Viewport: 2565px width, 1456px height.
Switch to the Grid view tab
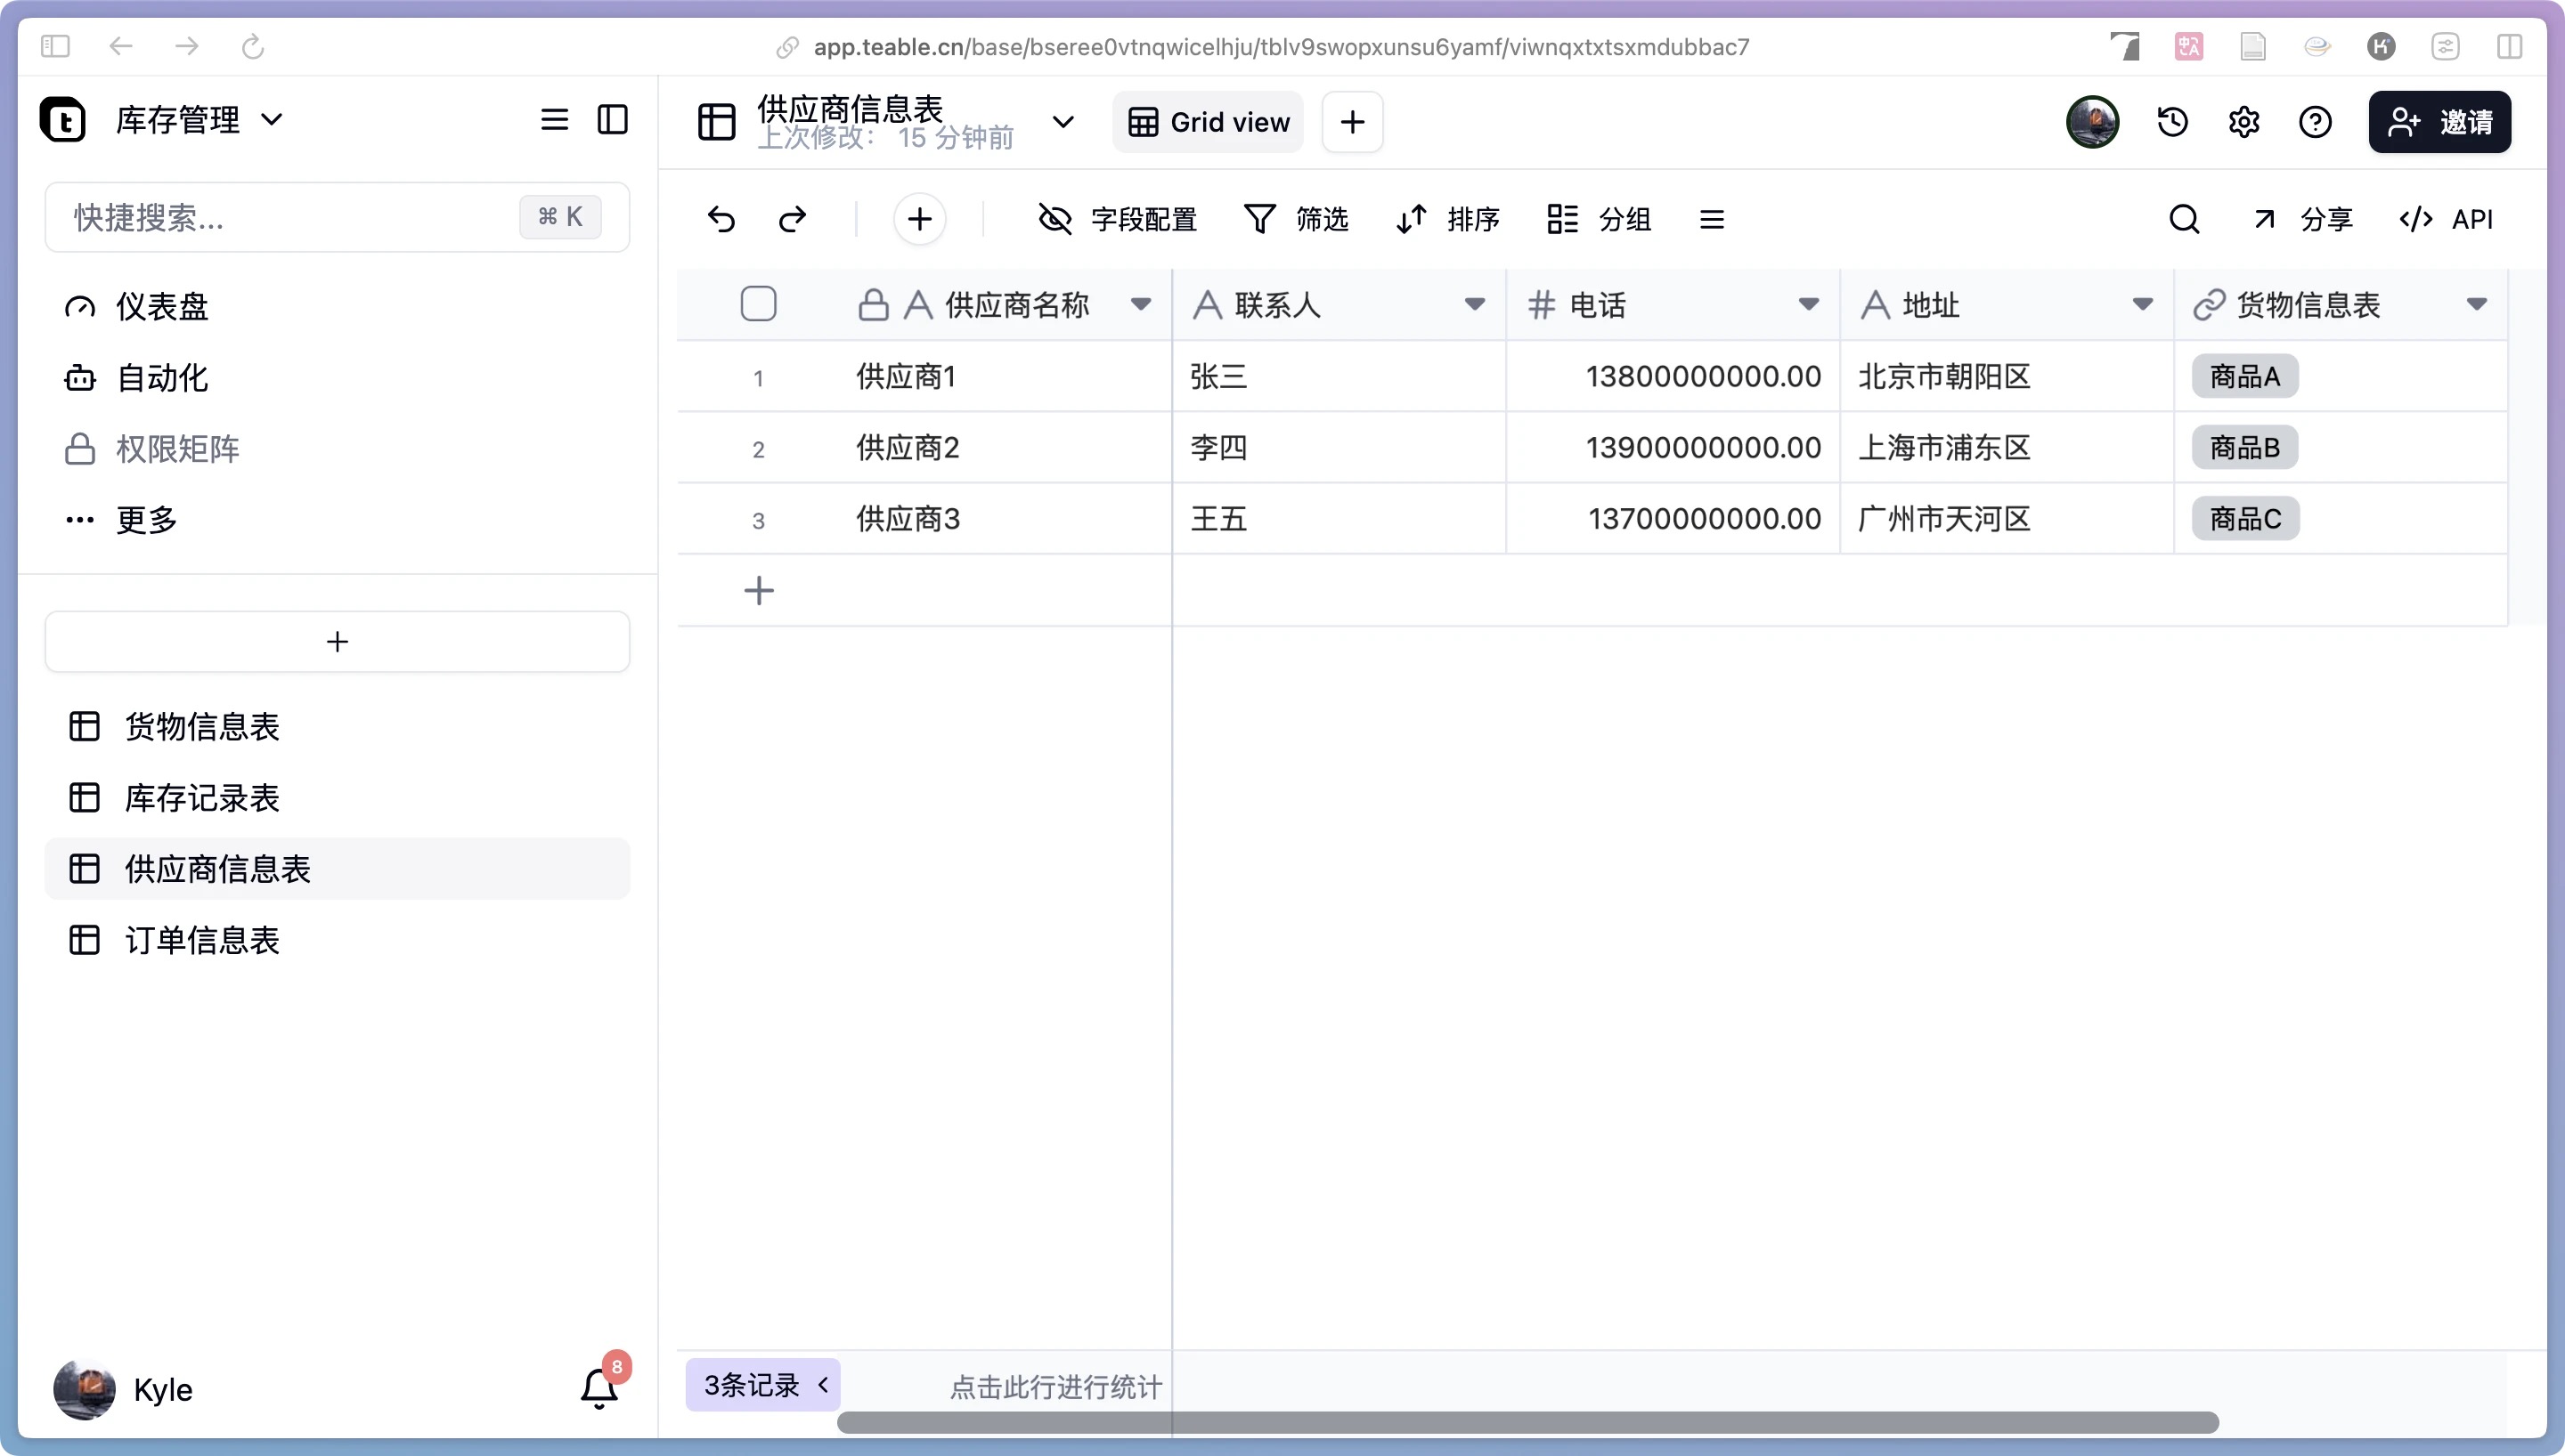pyautogui.click(x=1209, y=122)
